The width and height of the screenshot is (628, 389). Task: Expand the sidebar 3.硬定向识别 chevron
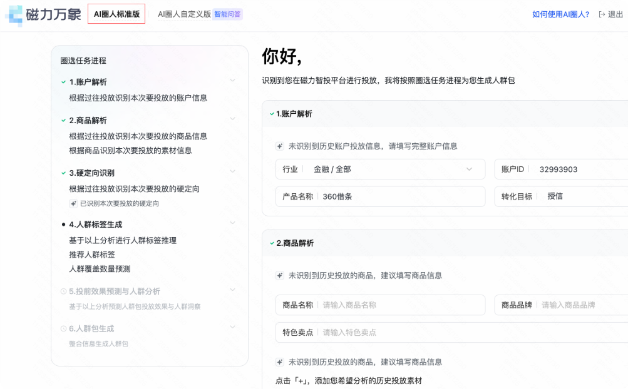click(x=232, y=171)
